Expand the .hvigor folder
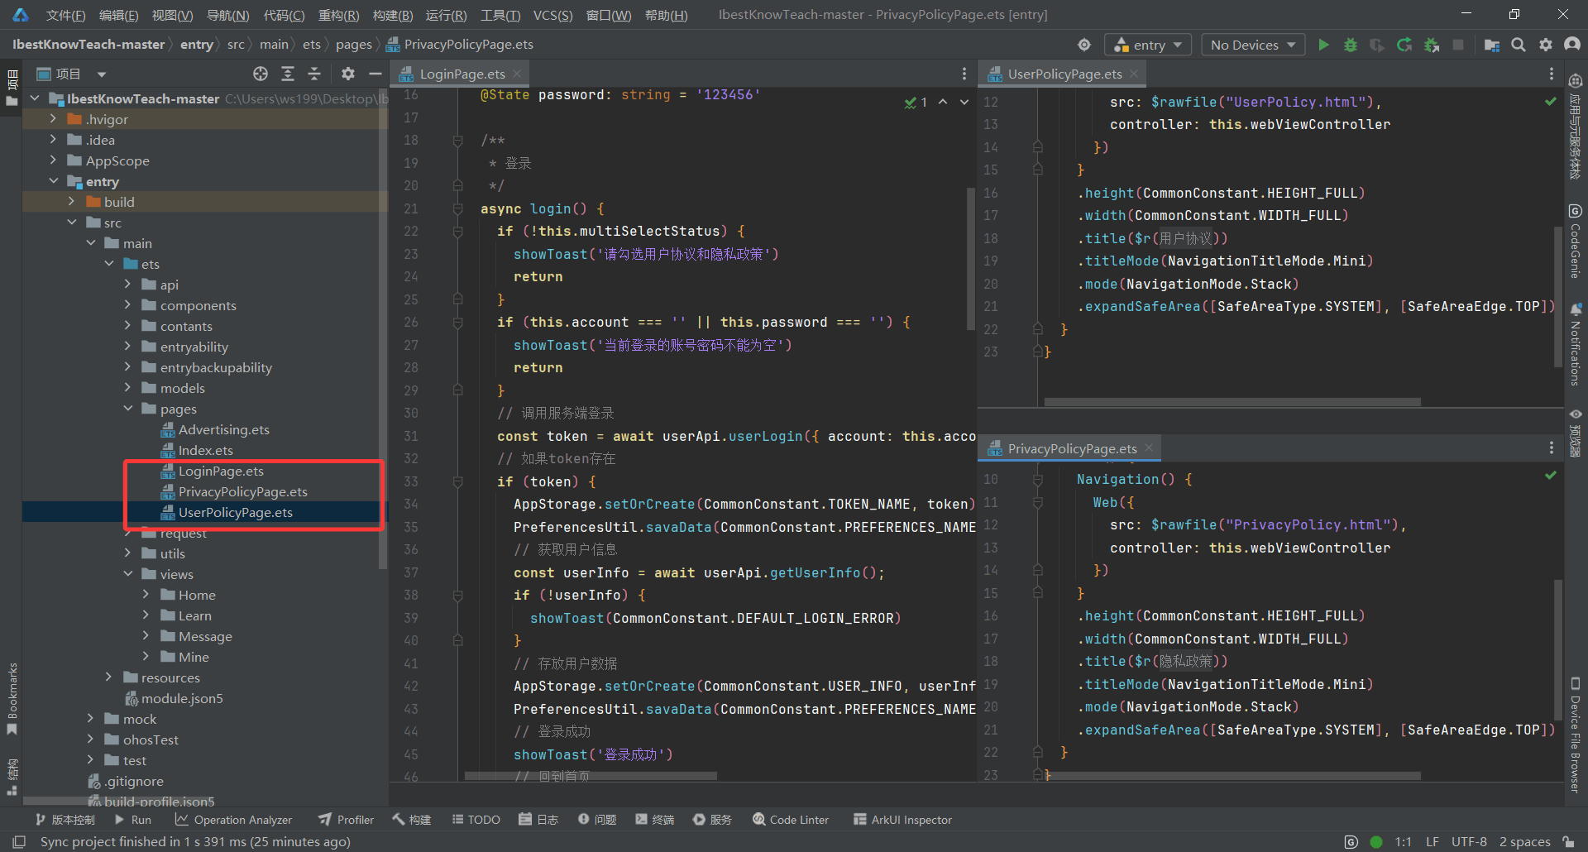The image size is (1588, 852). tap(53, 119)
